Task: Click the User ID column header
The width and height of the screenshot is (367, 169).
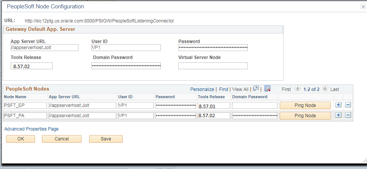Action: click(x=125, y=97)
